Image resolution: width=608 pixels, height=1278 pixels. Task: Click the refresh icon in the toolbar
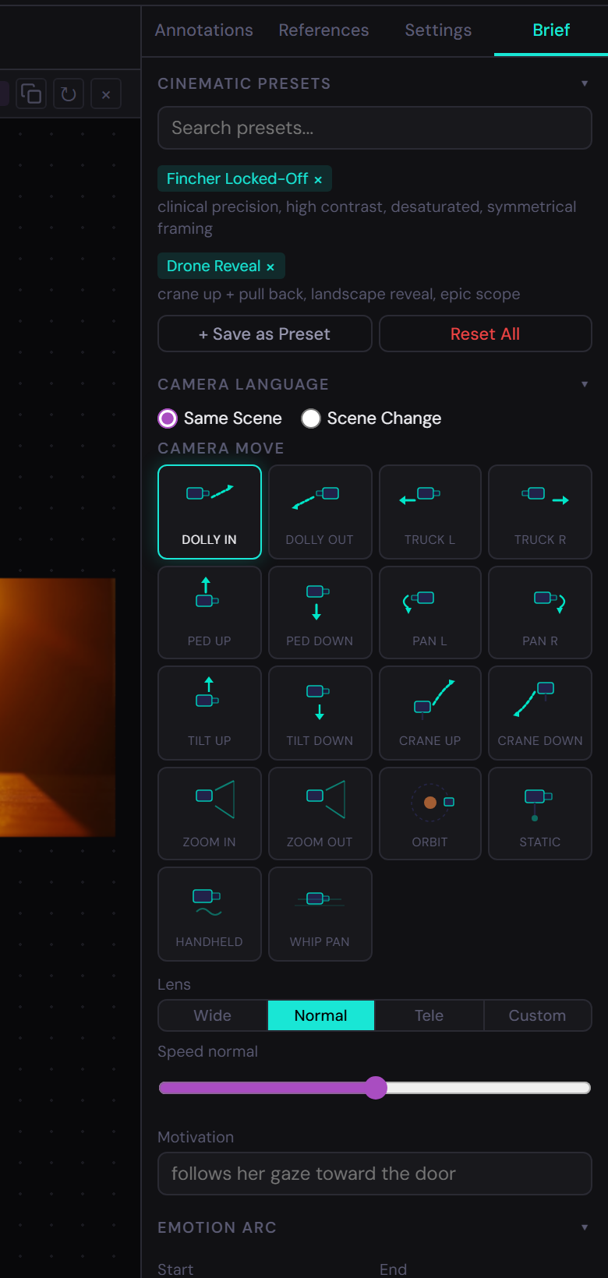pos(69,94)
